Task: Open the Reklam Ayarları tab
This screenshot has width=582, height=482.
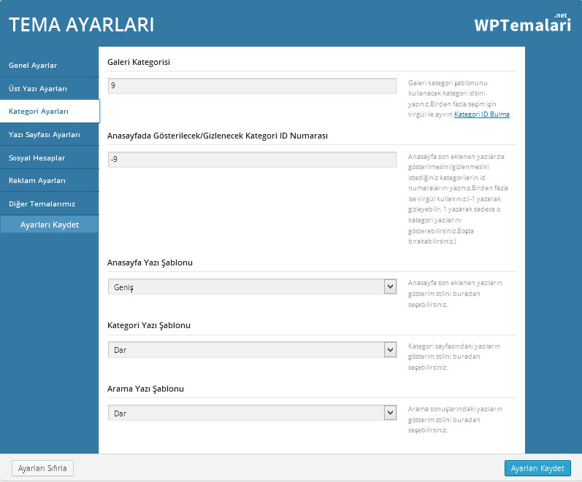Action: 50,181
